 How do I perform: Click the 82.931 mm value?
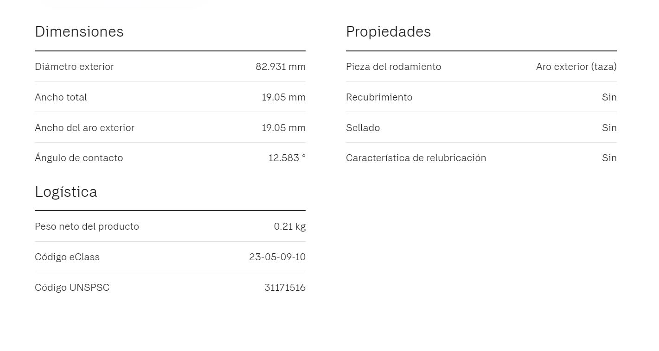(280, 67)
